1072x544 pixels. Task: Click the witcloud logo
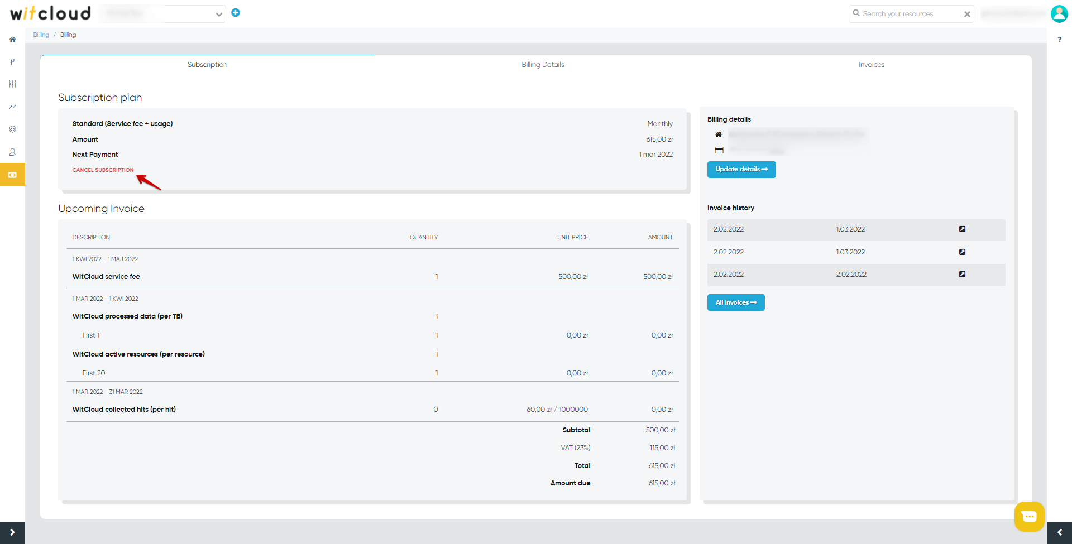pyautogui.click(x=50, y=13)
